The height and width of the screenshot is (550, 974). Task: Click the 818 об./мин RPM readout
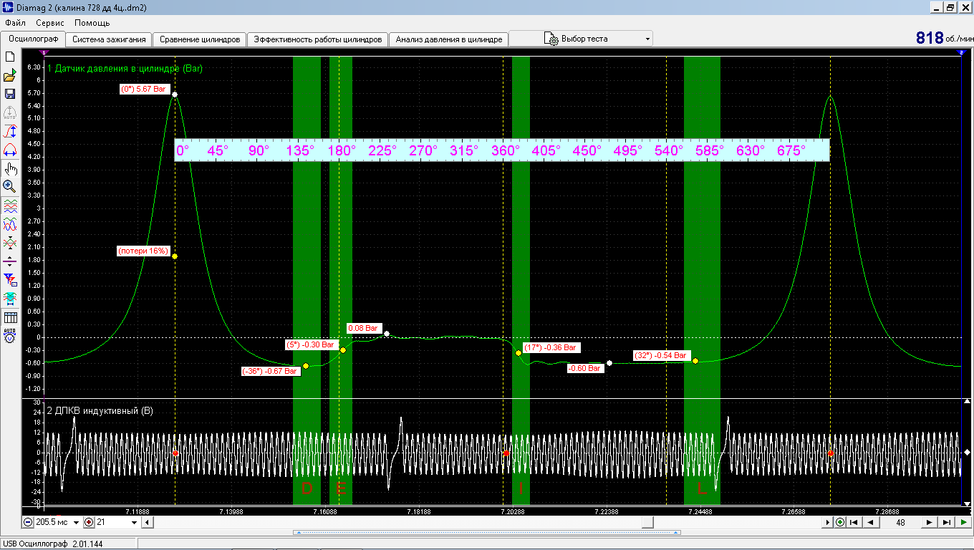[944, 39]
